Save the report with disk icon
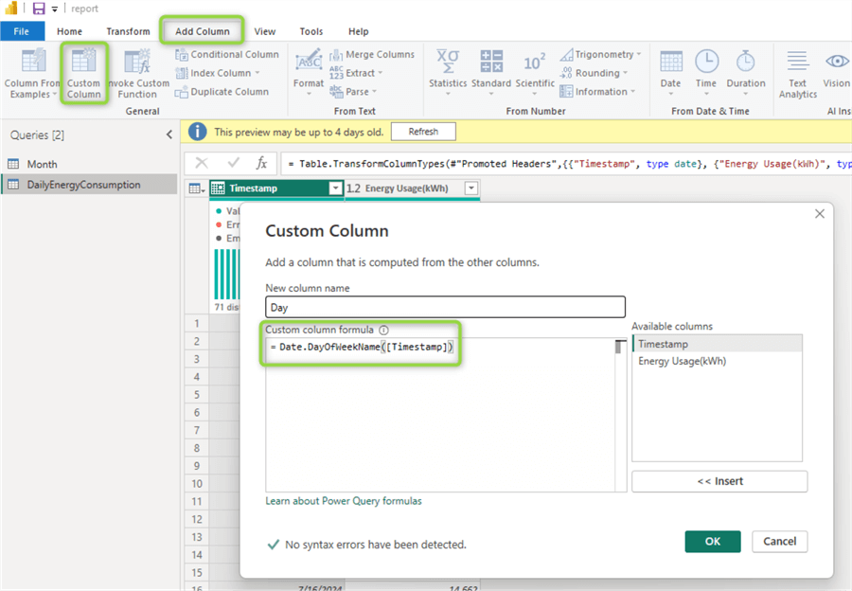This screenshot has height=591, width=852. pos(39,9)
